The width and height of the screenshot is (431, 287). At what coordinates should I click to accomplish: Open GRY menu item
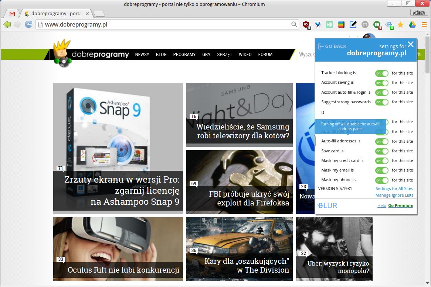point(206,55)
